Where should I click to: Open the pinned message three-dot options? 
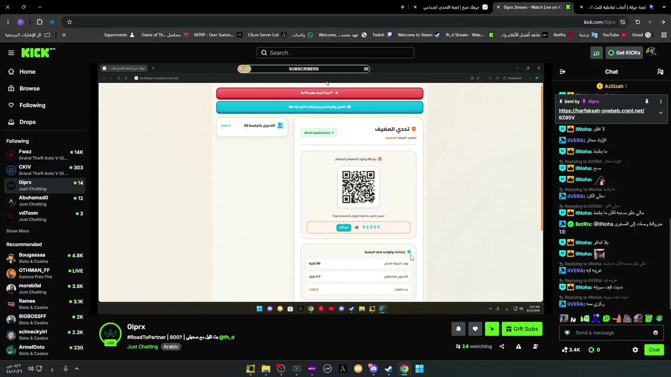tap(661, 102)
